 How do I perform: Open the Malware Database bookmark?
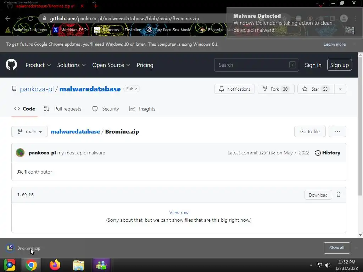click(x=26, y=30)
